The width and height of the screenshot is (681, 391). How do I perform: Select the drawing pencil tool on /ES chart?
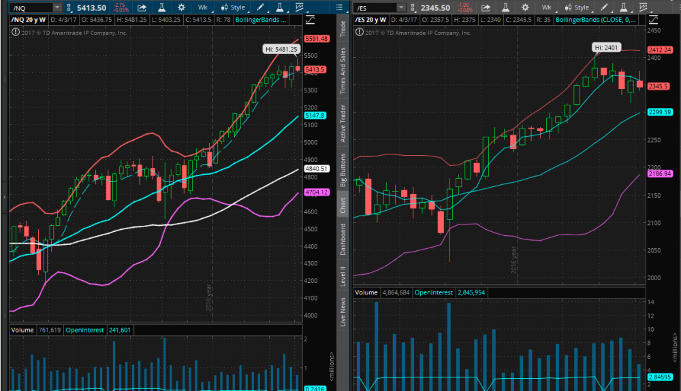(603, 7)
